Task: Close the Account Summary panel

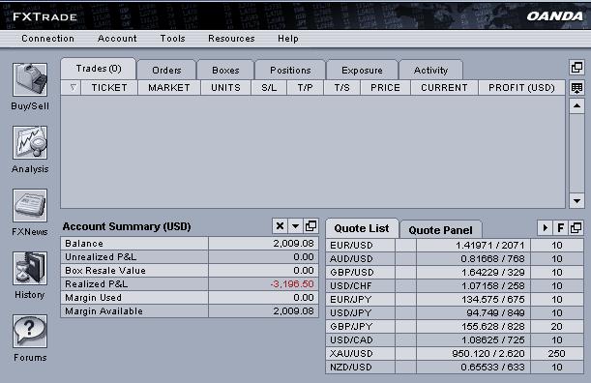Action: (x=280, y=225)
